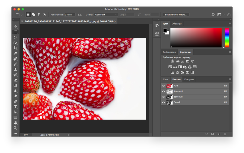This screenshot has height=153, width=244.
Task: Switch to the Слои tab
Action: click(x=166, y=79)
